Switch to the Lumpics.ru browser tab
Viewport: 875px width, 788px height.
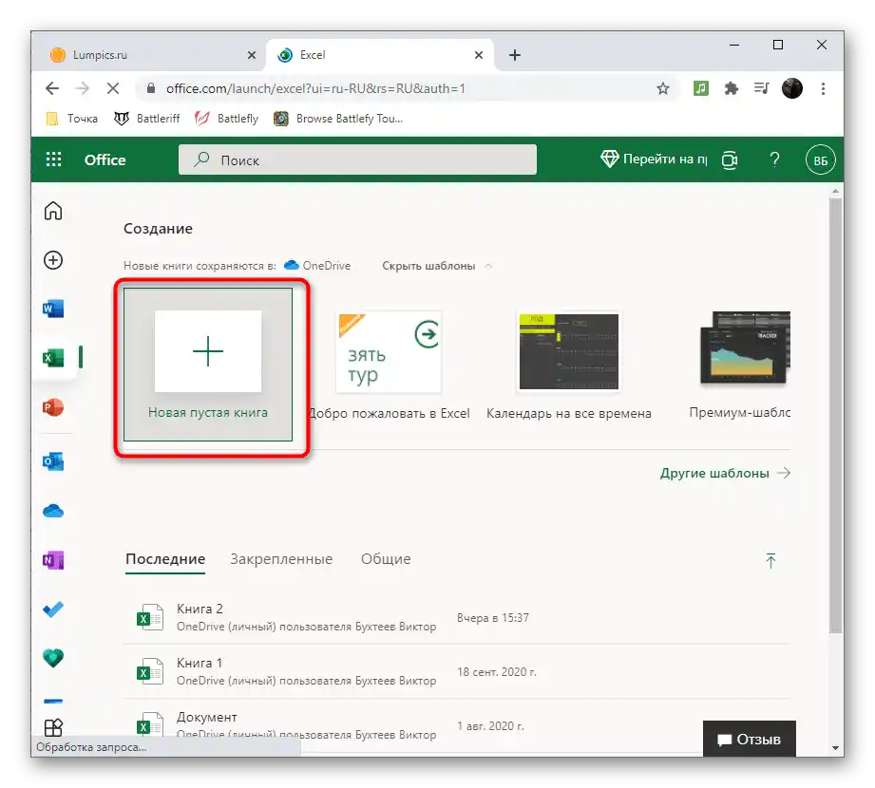(151, 55)
